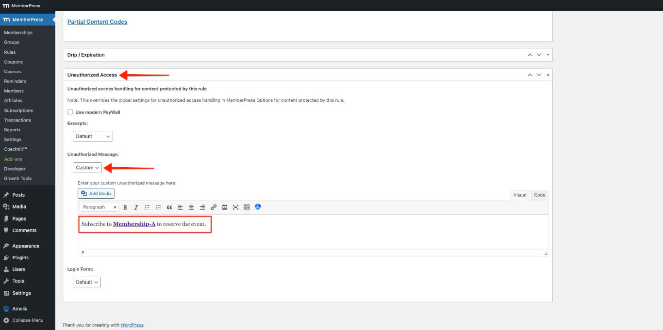663x330 pixels.
Task: Center-align the editor text
Action: point(191,207)
